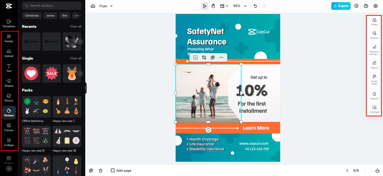Click Add page button
The image size is (383, 176).
pos(121,170)
